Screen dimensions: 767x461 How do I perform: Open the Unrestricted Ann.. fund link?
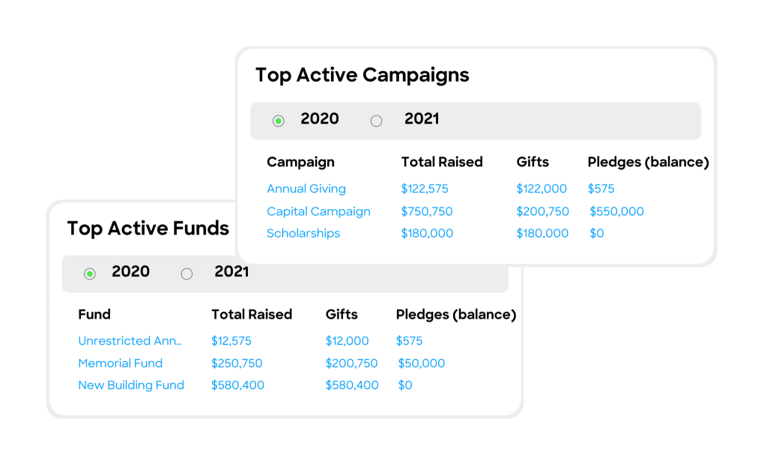click(130, 340)
